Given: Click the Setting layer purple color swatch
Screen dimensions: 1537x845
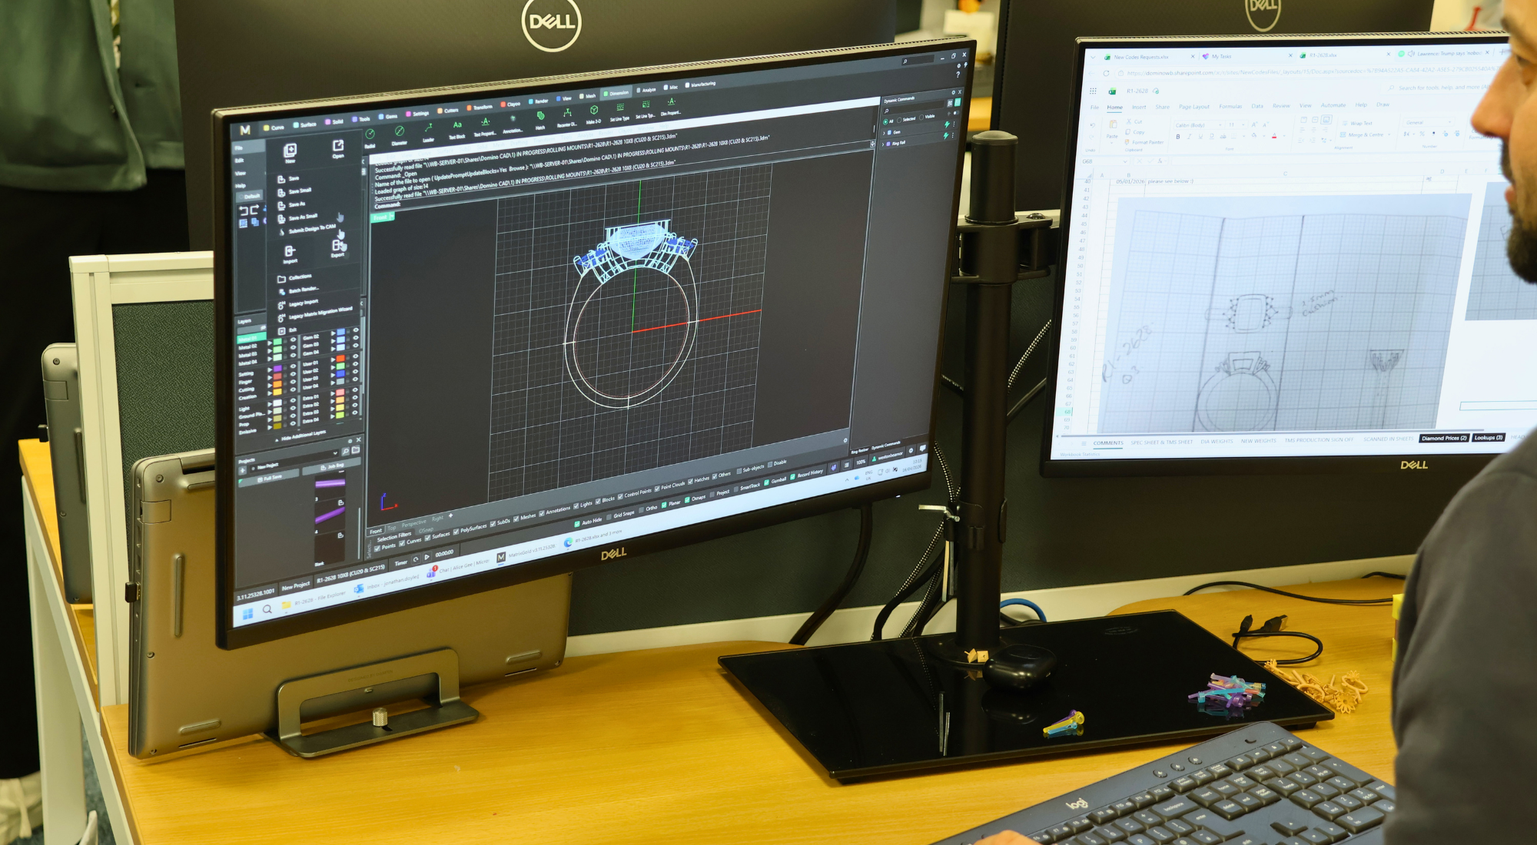Looking at the screenshot, I should [277, 368].
